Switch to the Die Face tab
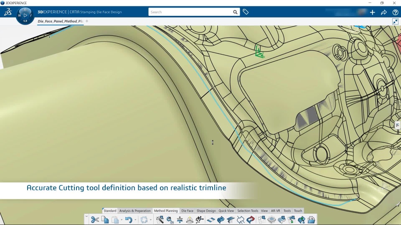401x225 pixels. click(x=187, y=211)
